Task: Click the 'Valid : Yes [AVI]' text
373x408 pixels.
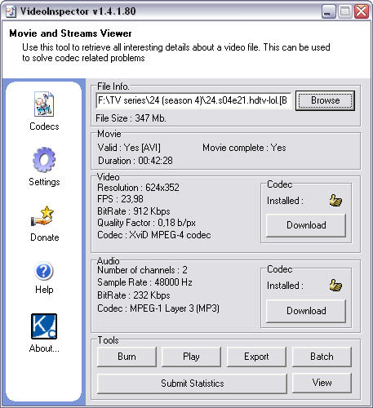Action: coord(129,148)
